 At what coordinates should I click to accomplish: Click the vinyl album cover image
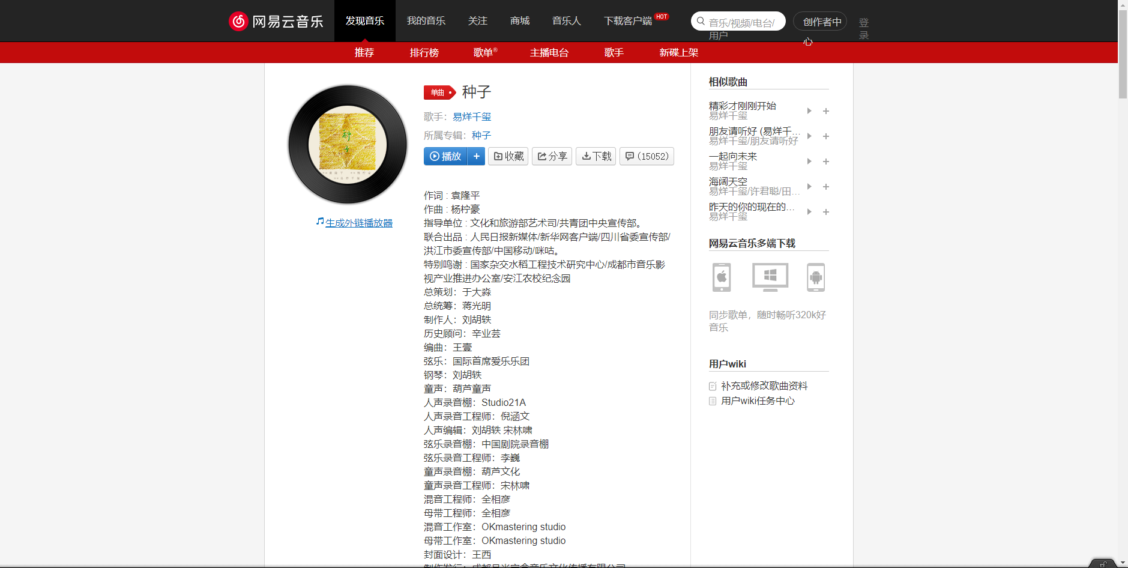(348, 145)
